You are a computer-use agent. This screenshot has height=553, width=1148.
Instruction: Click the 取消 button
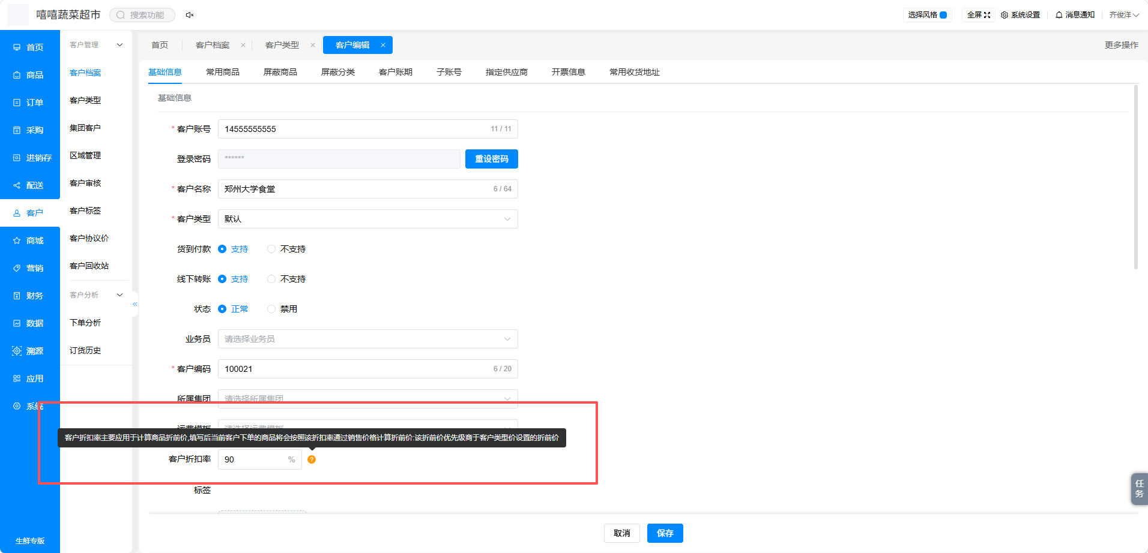(x=622, y=533)
